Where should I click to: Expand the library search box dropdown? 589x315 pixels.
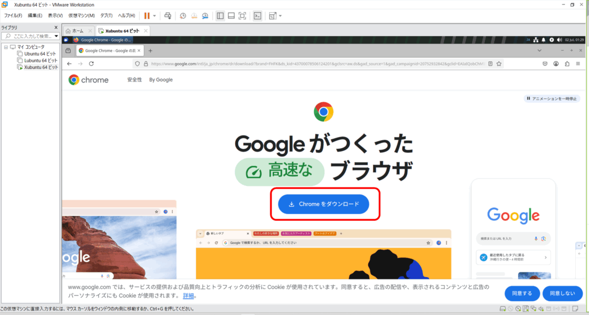point(56,36)
